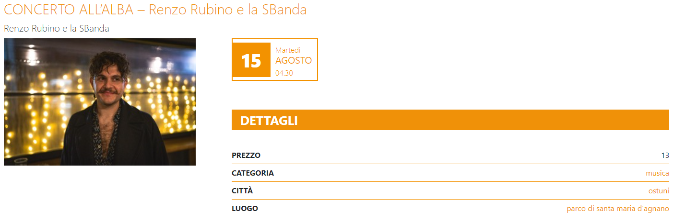Open the CONCERTO ALL'ALBA event title
The width and height of the screenshot is (673, 223).
[155, 10]
